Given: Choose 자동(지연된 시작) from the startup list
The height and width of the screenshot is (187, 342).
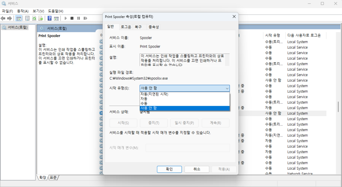Looking at the screenshot, I should [x=184, y=94].
